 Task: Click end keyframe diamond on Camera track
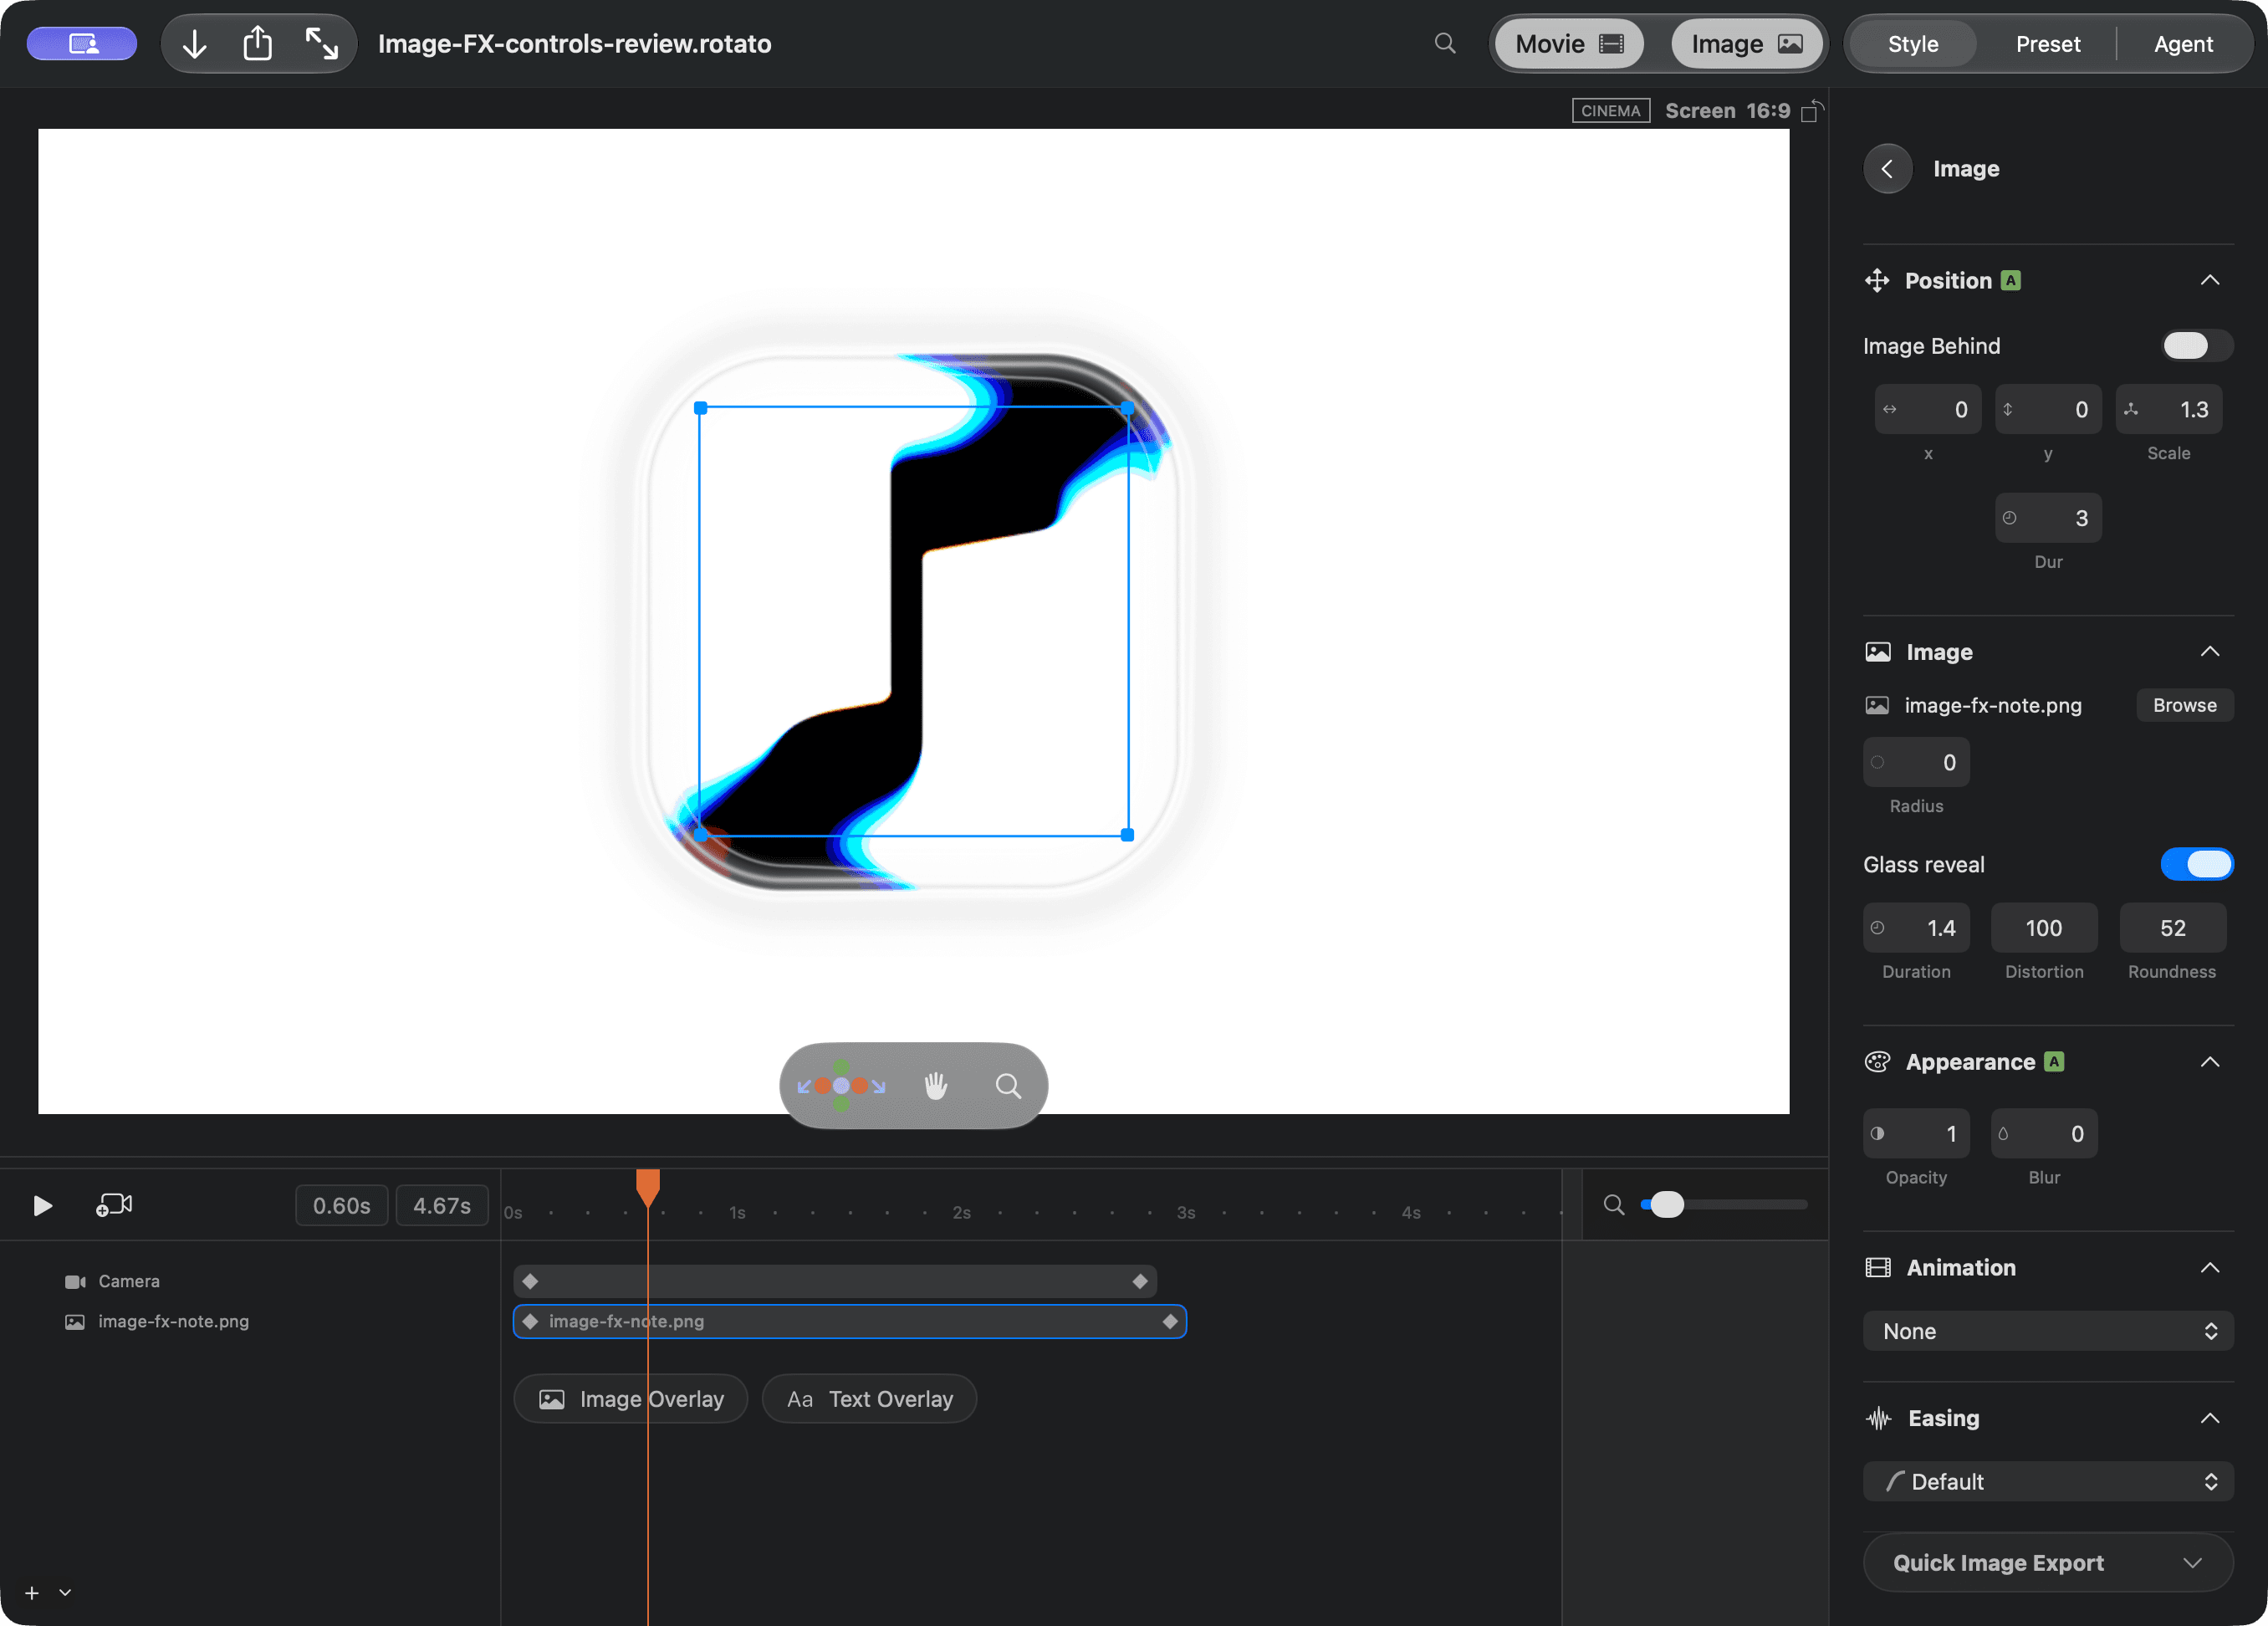coord(1139,1281)
